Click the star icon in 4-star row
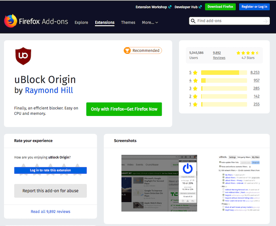Viewport: 276px width, 226px height. [195, 80]
